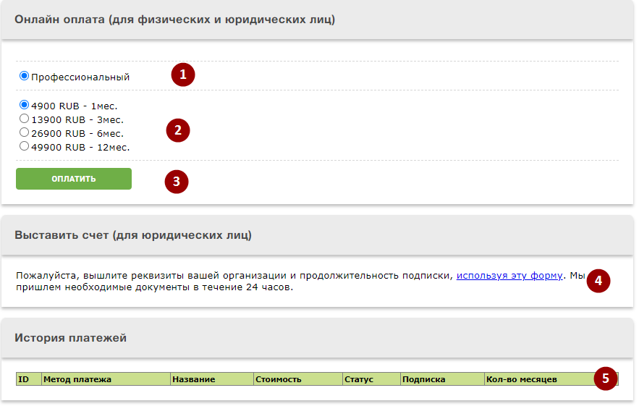Screen dimensions: 639x414
Task: Select the Профессиональный plan radio button
Action: click(x=24, y=76)
